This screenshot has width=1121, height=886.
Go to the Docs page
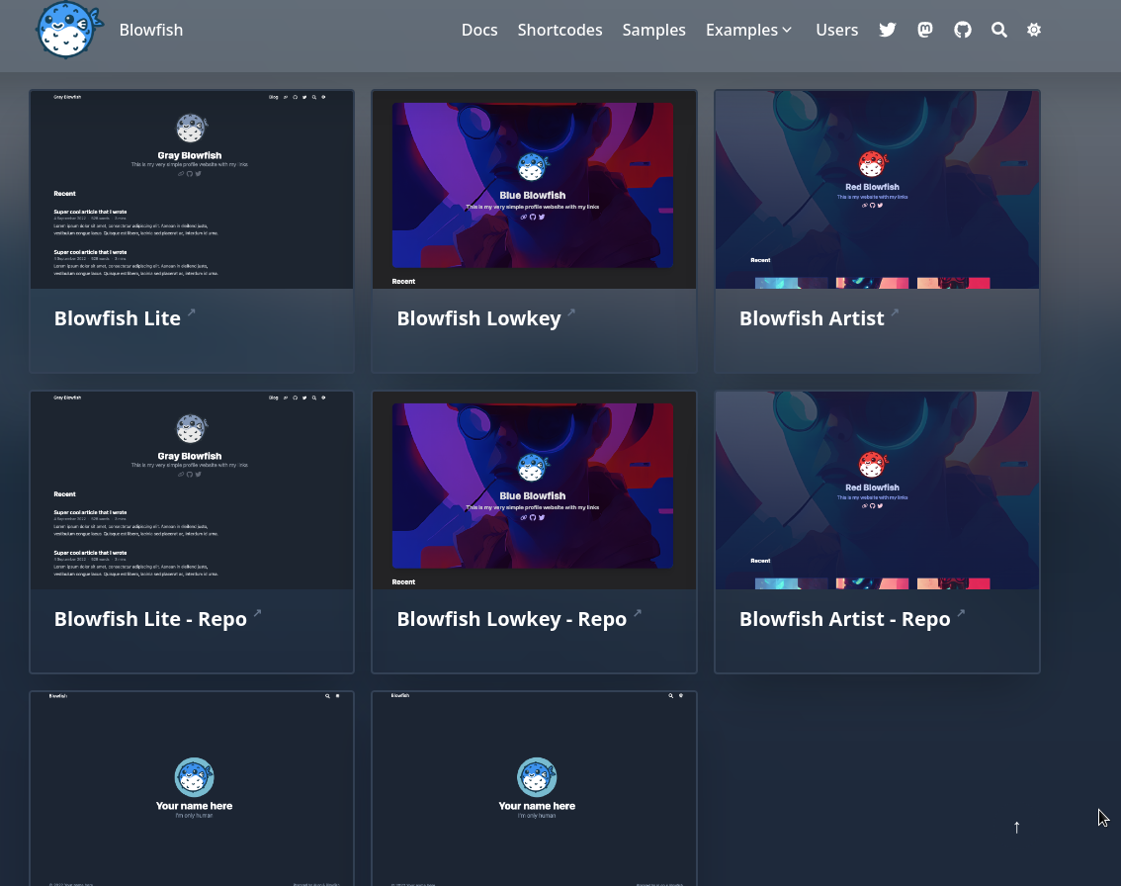pyautogui.click(x=479, y=30)
